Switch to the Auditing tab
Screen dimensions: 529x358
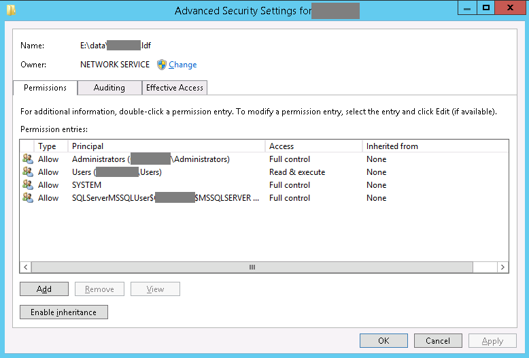[x=109, y=88]
